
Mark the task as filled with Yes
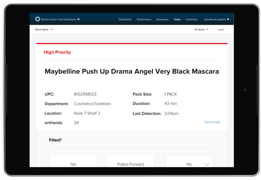tap(73, 161)
